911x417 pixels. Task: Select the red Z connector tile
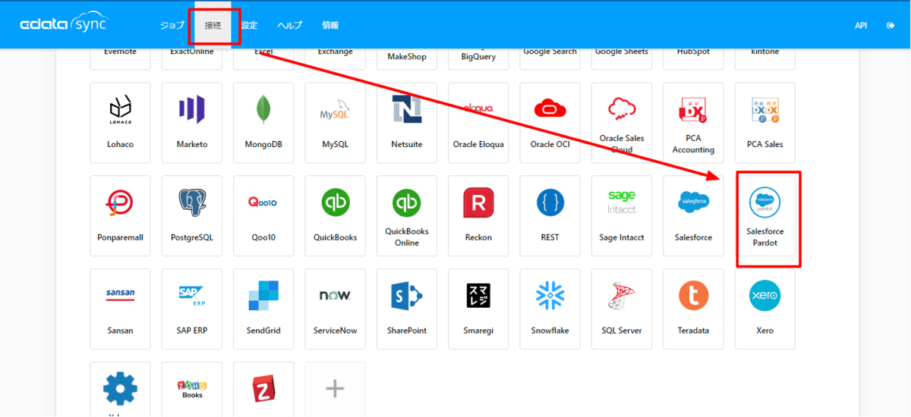click(263, 389)
